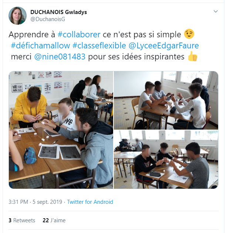Open the #classeflexible hashtag
The height and width of the screenshot is (233, 227).
tap(99, 45)
